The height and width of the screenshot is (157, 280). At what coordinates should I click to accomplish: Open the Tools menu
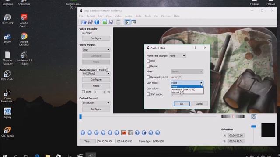(x=148, y=16)
